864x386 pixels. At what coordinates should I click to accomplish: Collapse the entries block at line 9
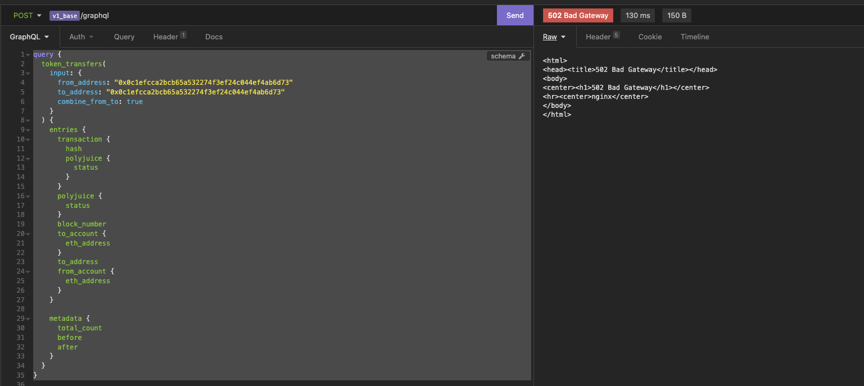tap(28, 130)
